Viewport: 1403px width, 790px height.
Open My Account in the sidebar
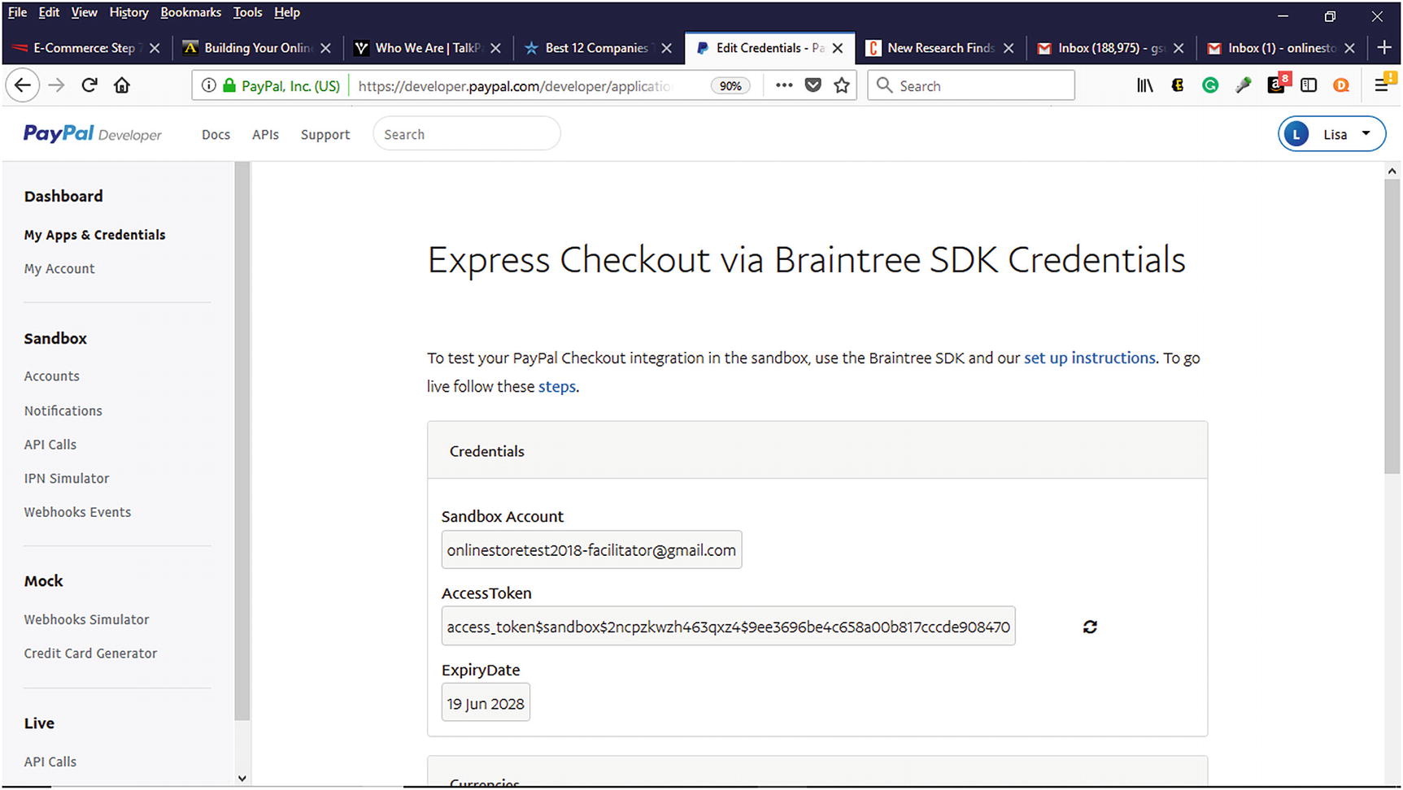point(59,269)
